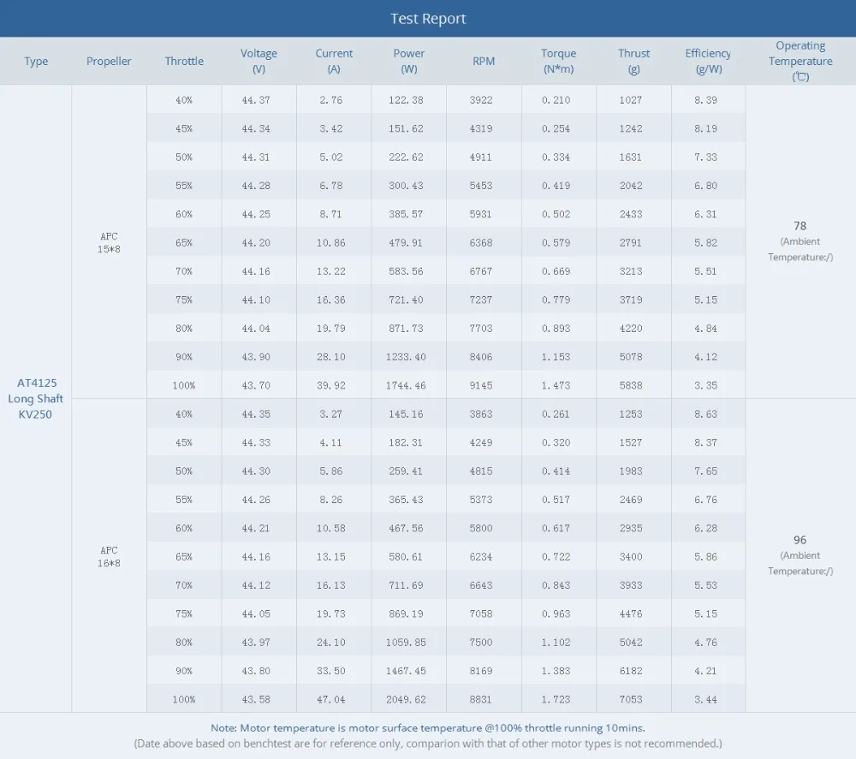Select the Throttle column header

[x=184, y=61]
